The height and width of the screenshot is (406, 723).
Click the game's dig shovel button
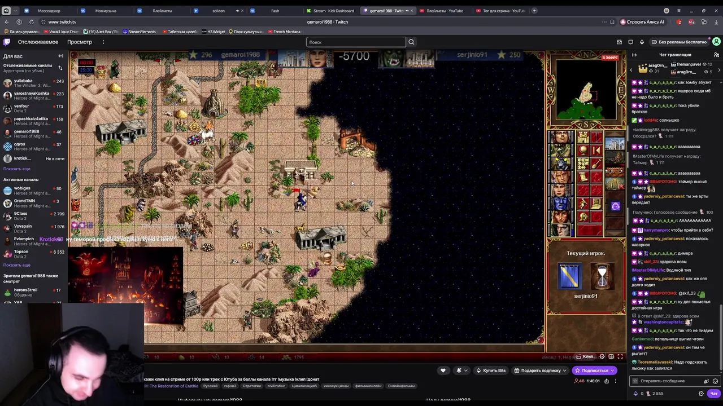pos(596,164)
